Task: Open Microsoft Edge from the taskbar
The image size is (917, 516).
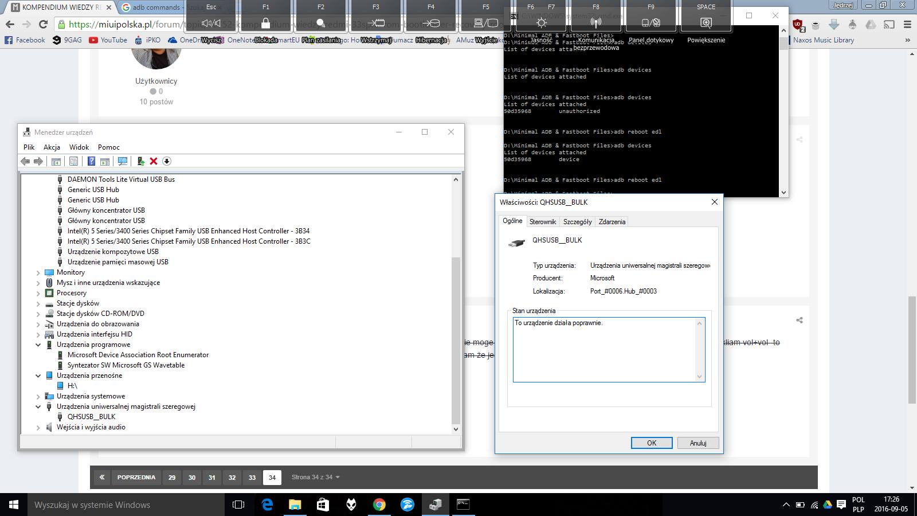Action: pyautogui.click(x=267, y=505)
